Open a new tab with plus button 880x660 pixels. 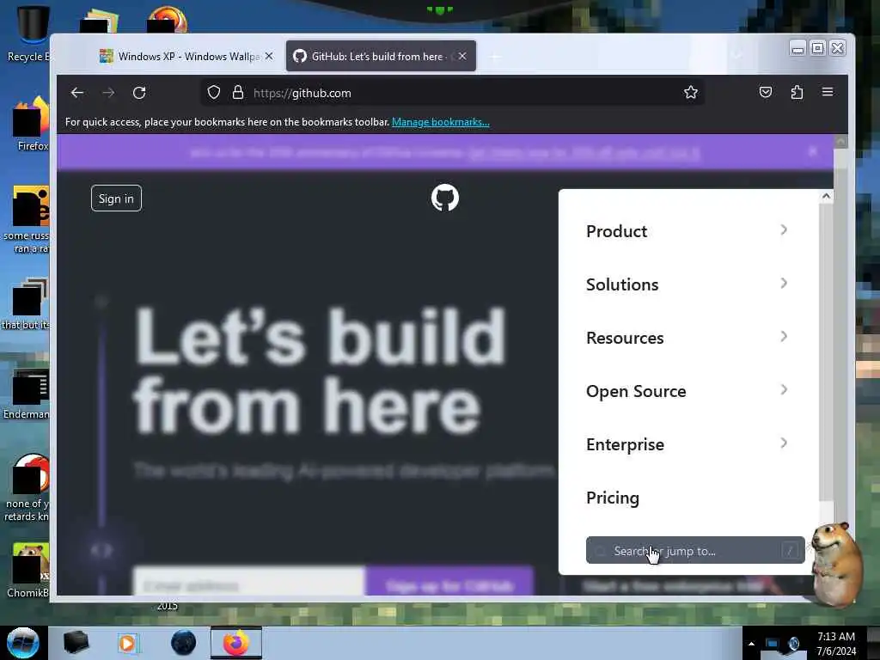click(x=495, y=57)
